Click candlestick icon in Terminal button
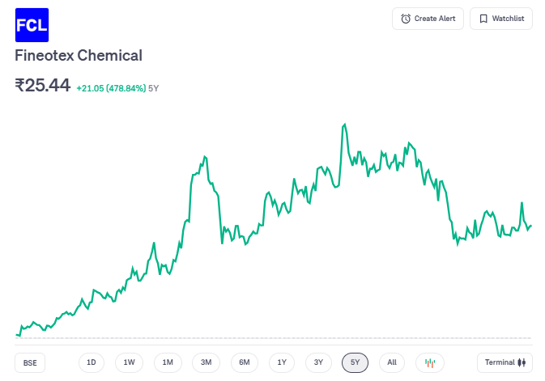This screenshot has width=545, height=381. [523, 362]
